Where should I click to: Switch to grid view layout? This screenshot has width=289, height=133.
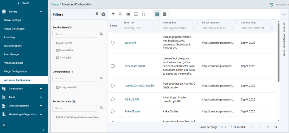coord(157,14)
